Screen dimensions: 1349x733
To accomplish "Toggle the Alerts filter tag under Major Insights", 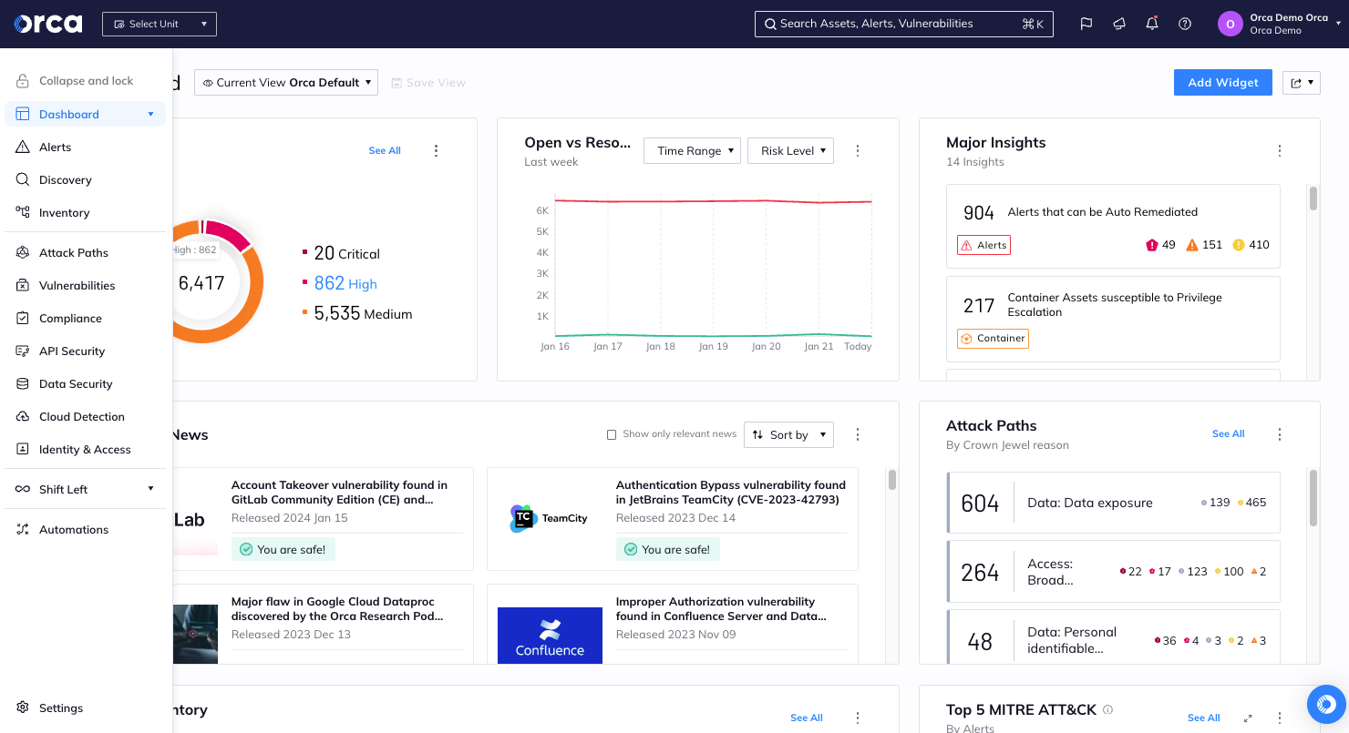I will pos(983,244).
